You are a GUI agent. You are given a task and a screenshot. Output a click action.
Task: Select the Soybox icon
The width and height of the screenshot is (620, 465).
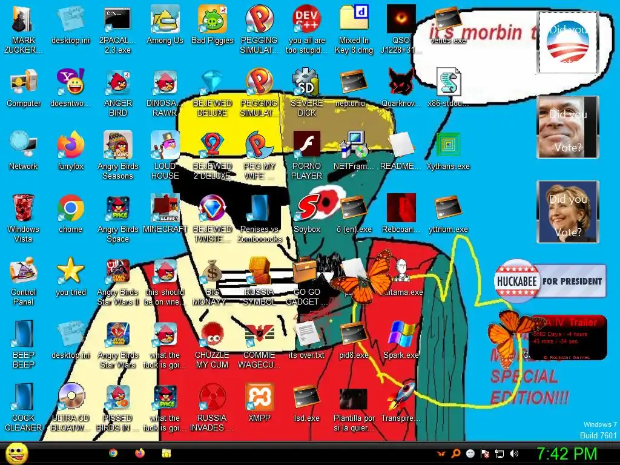pos(307,214)
